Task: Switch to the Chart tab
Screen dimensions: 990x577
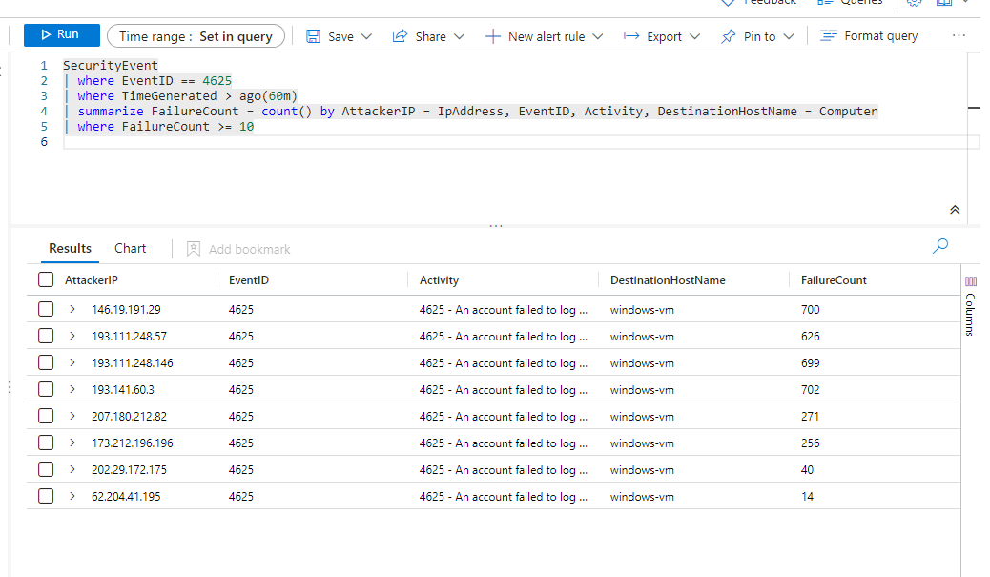Action: [130, 248]
